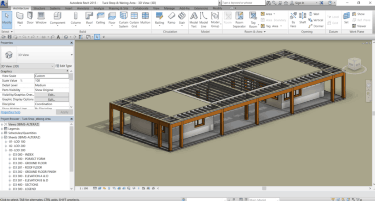The height and width of the screenshot is (201, 375).
Task: Activate the Railing tool
Action: tap(159, 18)
